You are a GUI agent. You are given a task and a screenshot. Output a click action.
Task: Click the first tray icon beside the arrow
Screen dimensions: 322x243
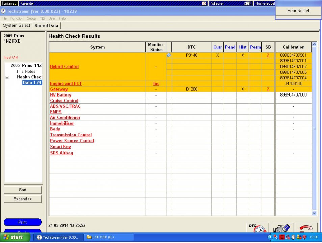pos(276,237)
